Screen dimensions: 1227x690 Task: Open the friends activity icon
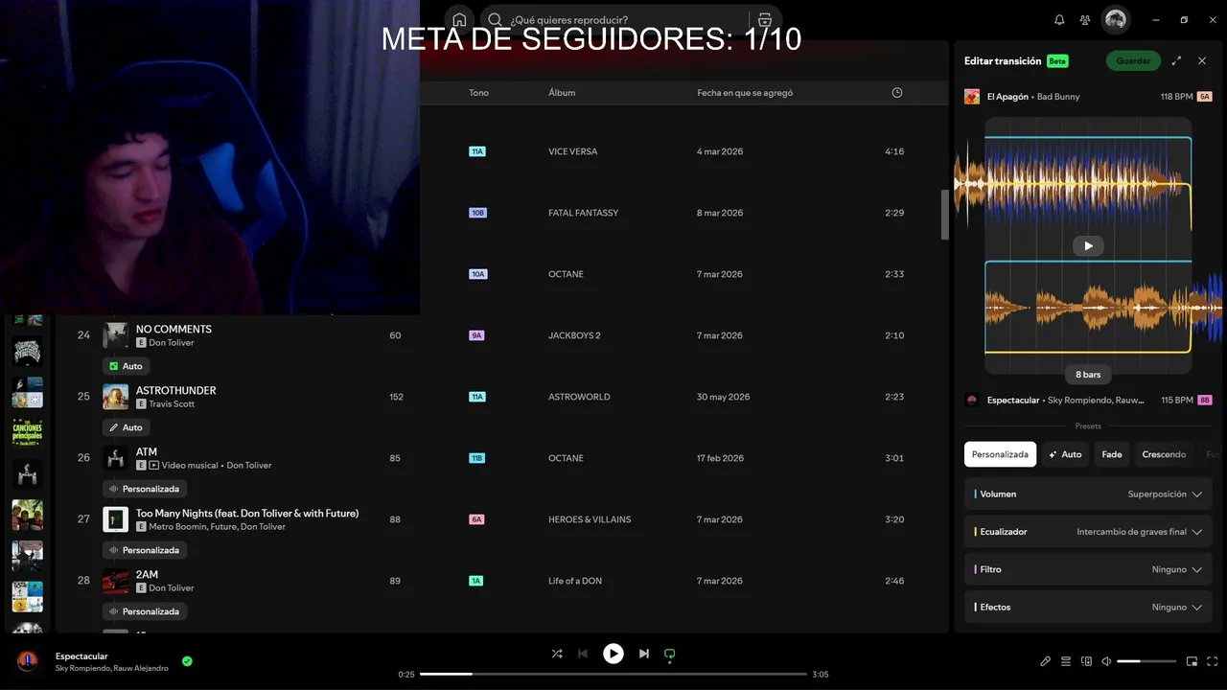1085,20
